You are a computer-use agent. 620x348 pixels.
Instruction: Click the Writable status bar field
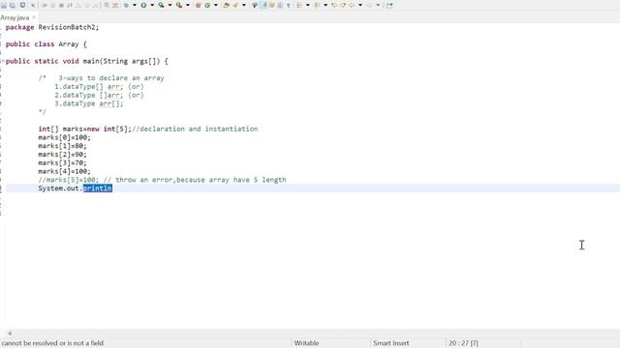[x=306, y=343]
